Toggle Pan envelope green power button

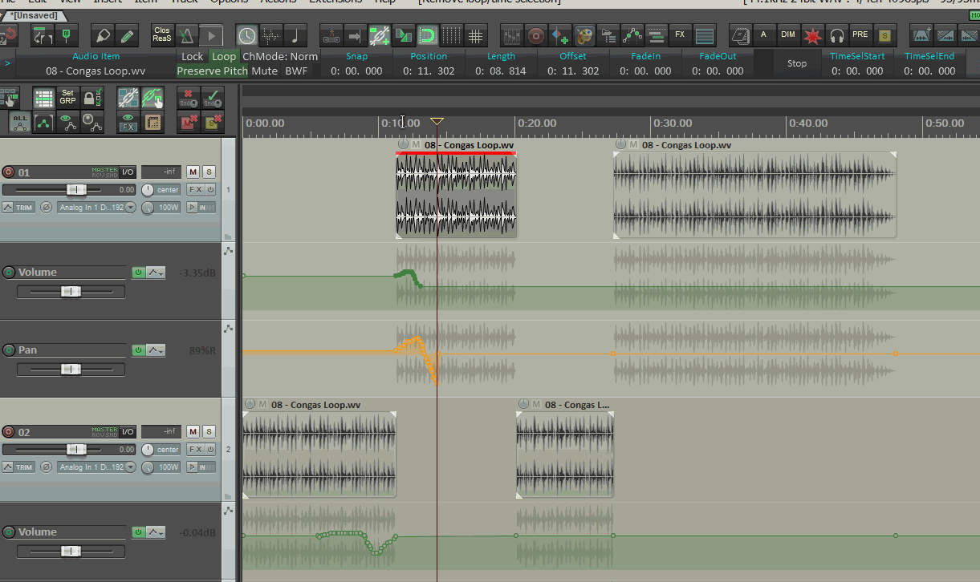point(138,350)
